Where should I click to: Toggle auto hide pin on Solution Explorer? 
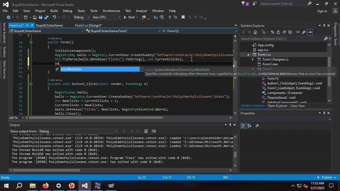(324, 25)
